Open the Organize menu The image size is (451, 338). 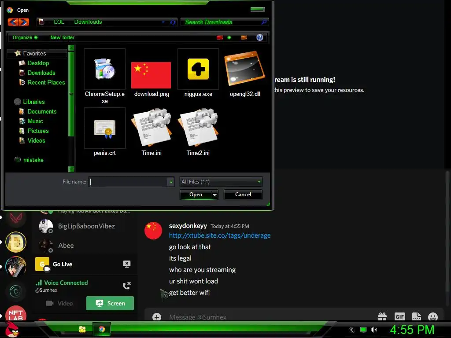25,38
